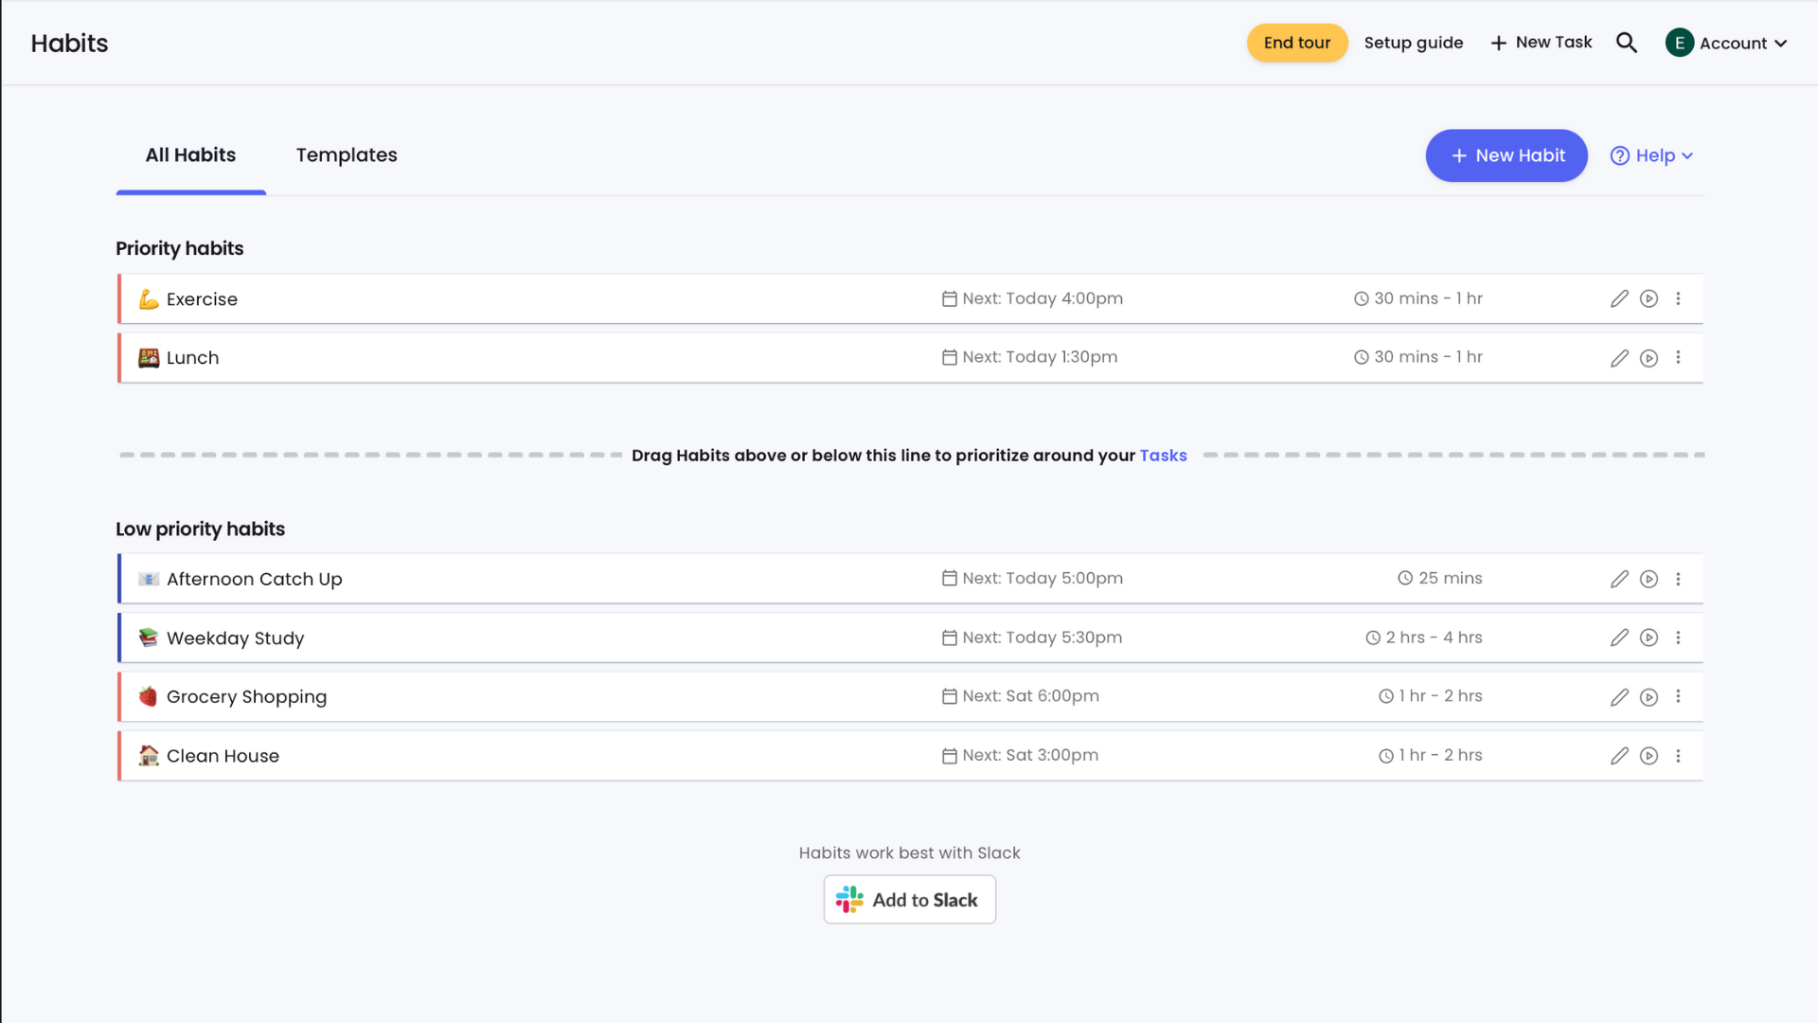Follow the Tasks link in divider text
The height and width of the screenshot is (1023, 1818).
(x=1163, y=456)
